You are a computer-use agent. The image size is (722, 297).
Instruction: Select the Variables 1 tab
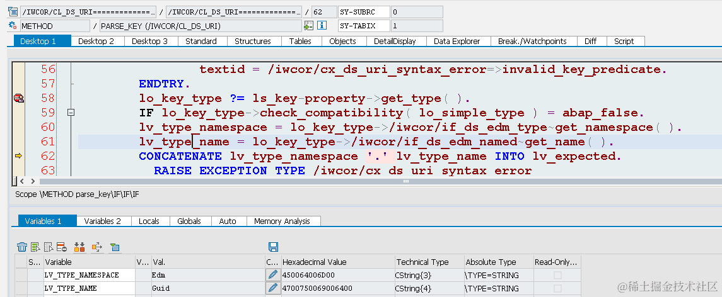tap(47, 221)
